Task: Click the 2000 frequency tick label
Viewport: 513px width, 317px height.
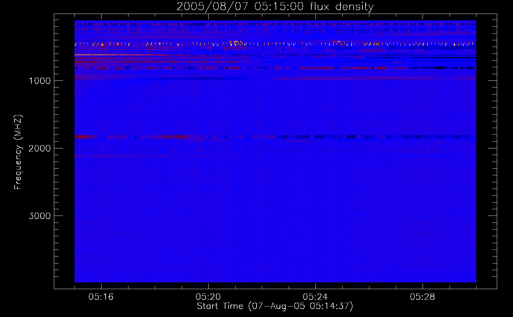Action: [40, 148]
